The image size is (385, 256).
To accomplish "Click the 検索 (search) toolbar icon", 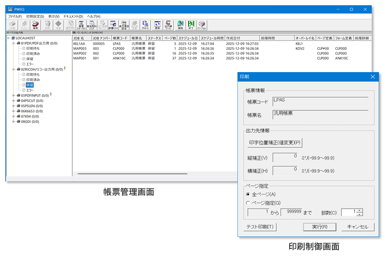I will 36,25.
